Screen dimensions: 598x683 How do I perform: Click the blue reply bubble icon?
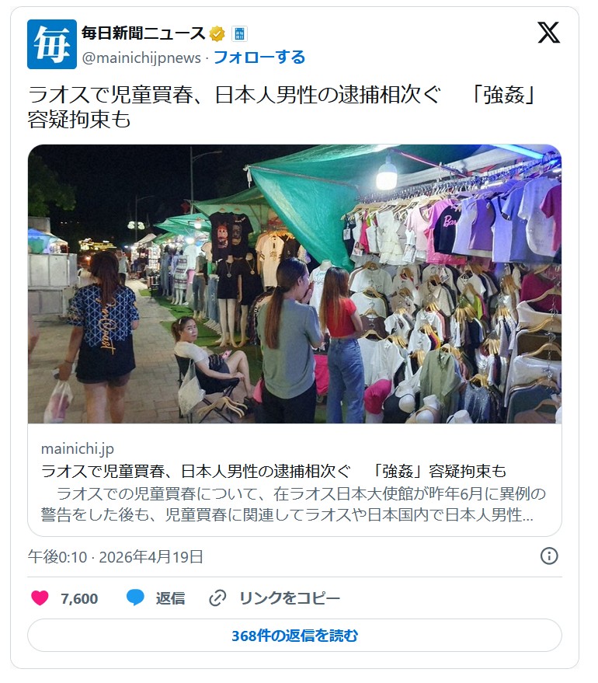(x=135, y=598)
